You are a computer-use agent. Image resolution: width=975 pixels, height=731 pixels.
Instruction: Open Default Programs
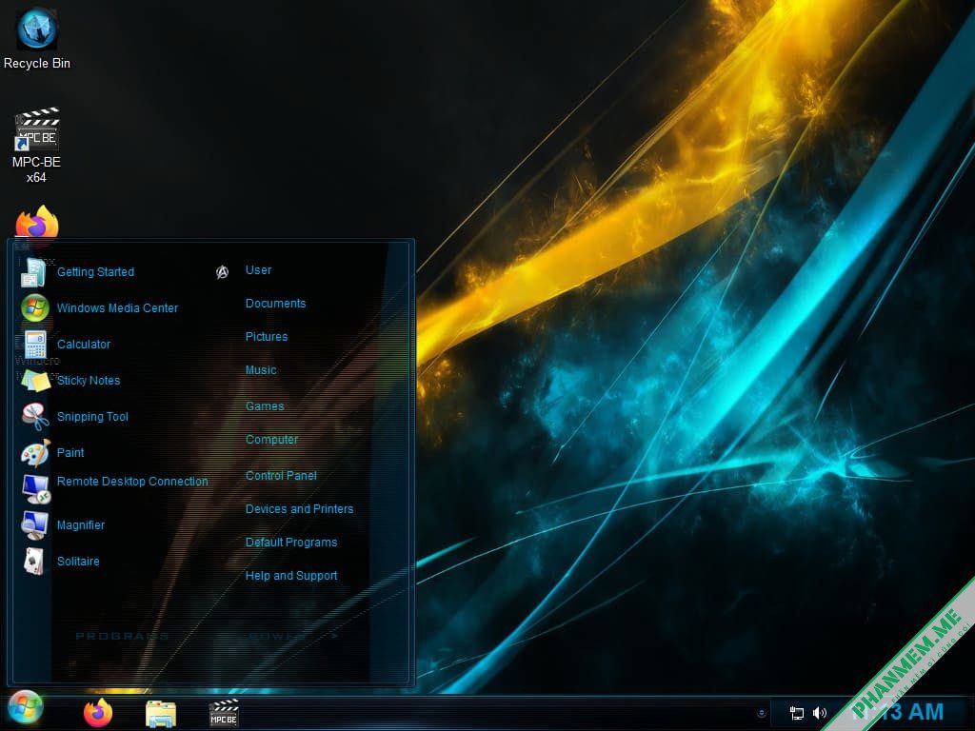pyautogui.click(x=291, y=542)
